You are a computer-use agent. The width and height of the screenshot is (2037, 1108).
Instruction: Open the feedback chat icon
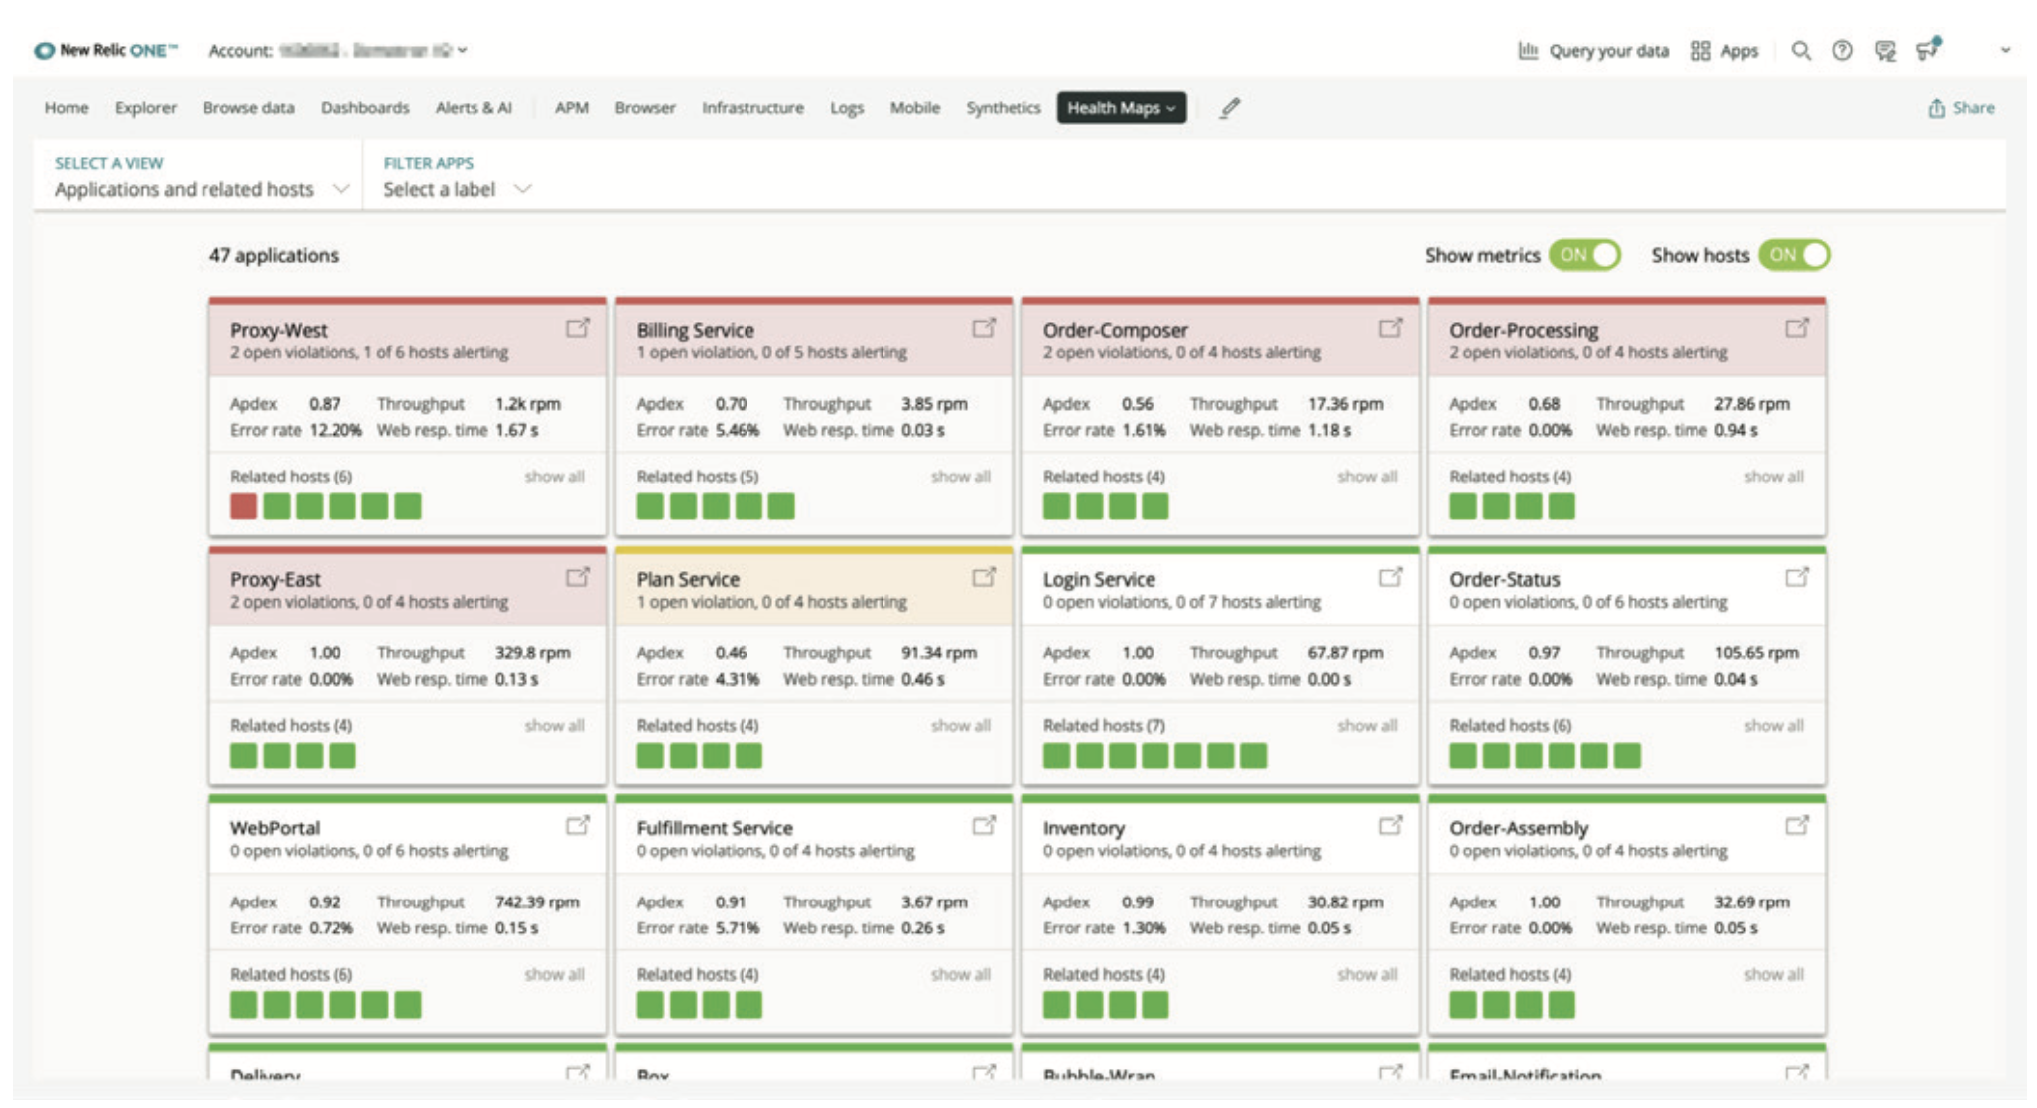click(x=1885, y=51)
